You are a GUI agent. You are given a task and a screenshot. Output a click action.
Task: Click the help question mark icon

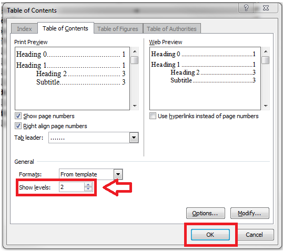pos(246,8)
